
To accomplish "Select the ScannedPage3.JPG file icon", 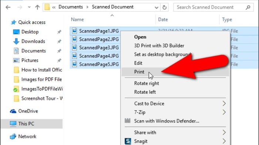I will (74, 48).
